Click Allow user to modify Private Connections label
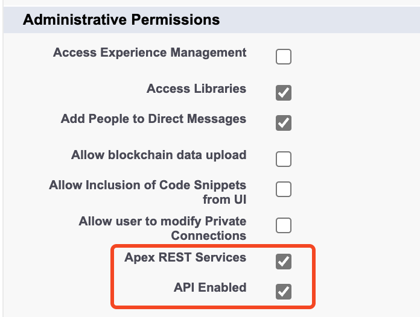Viewport: 420px width, 317px height. tap(162, 228)
